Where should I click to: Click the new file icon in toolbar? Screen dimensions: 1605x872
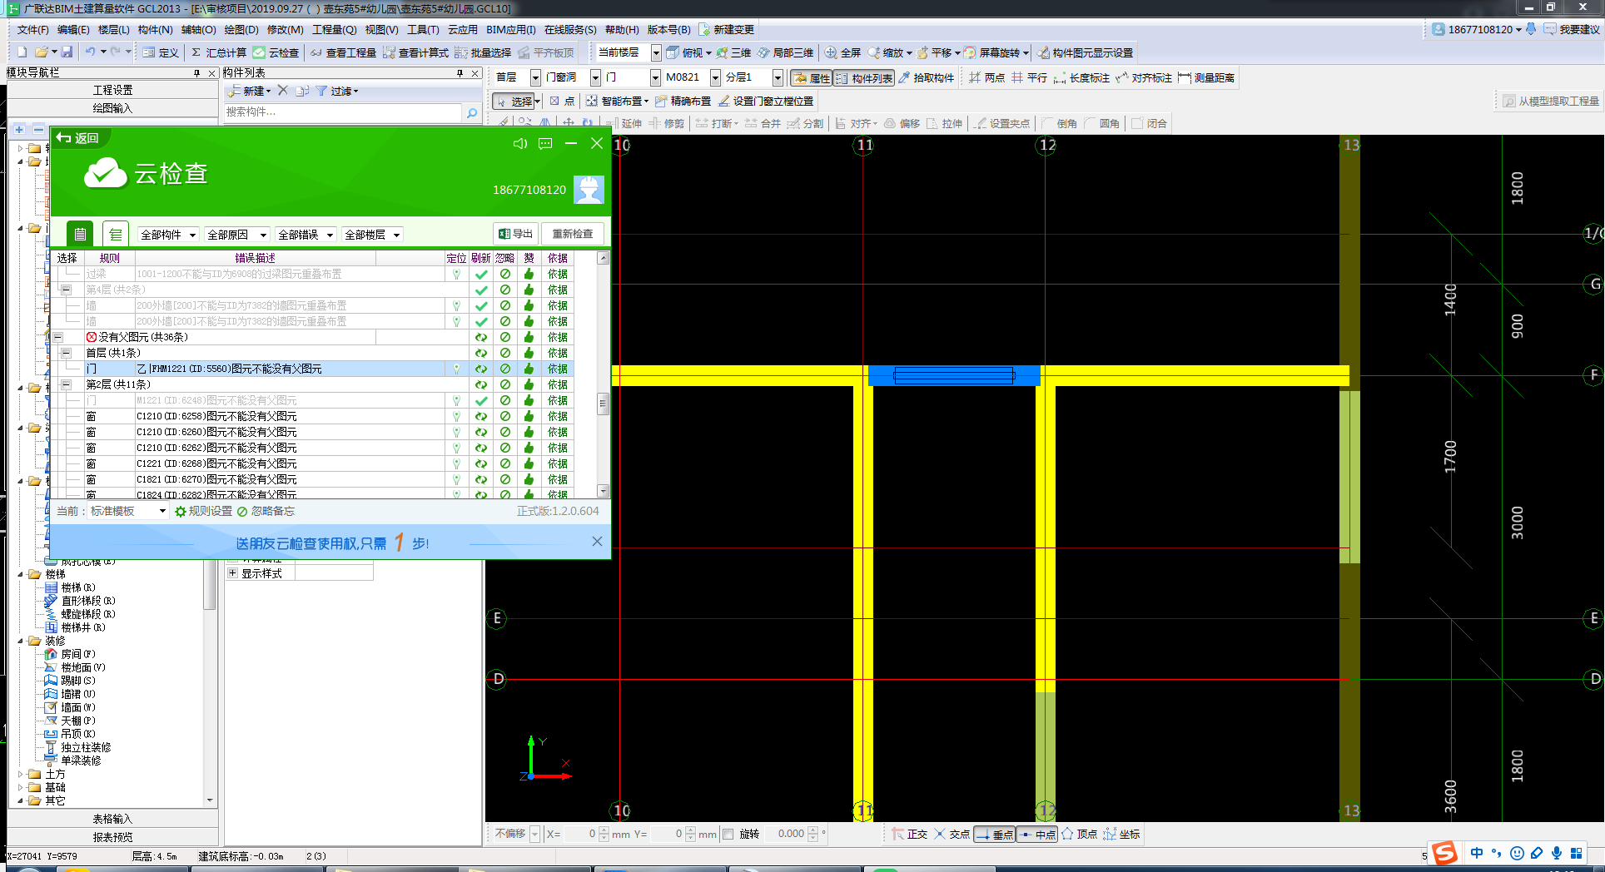tap(22, 52)
